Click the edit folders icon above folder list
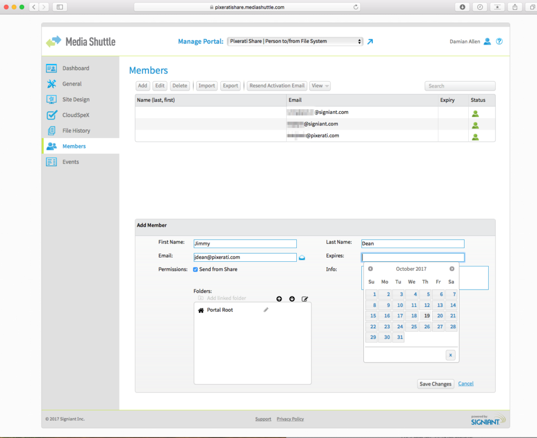Viewport: 537px width, 438px height. (305, 299)
